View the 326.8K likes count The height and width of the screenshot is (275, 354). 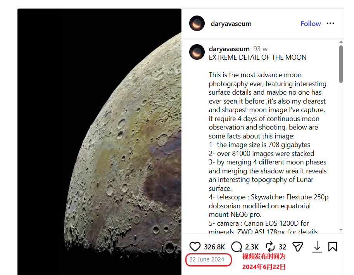click(214, 247)
